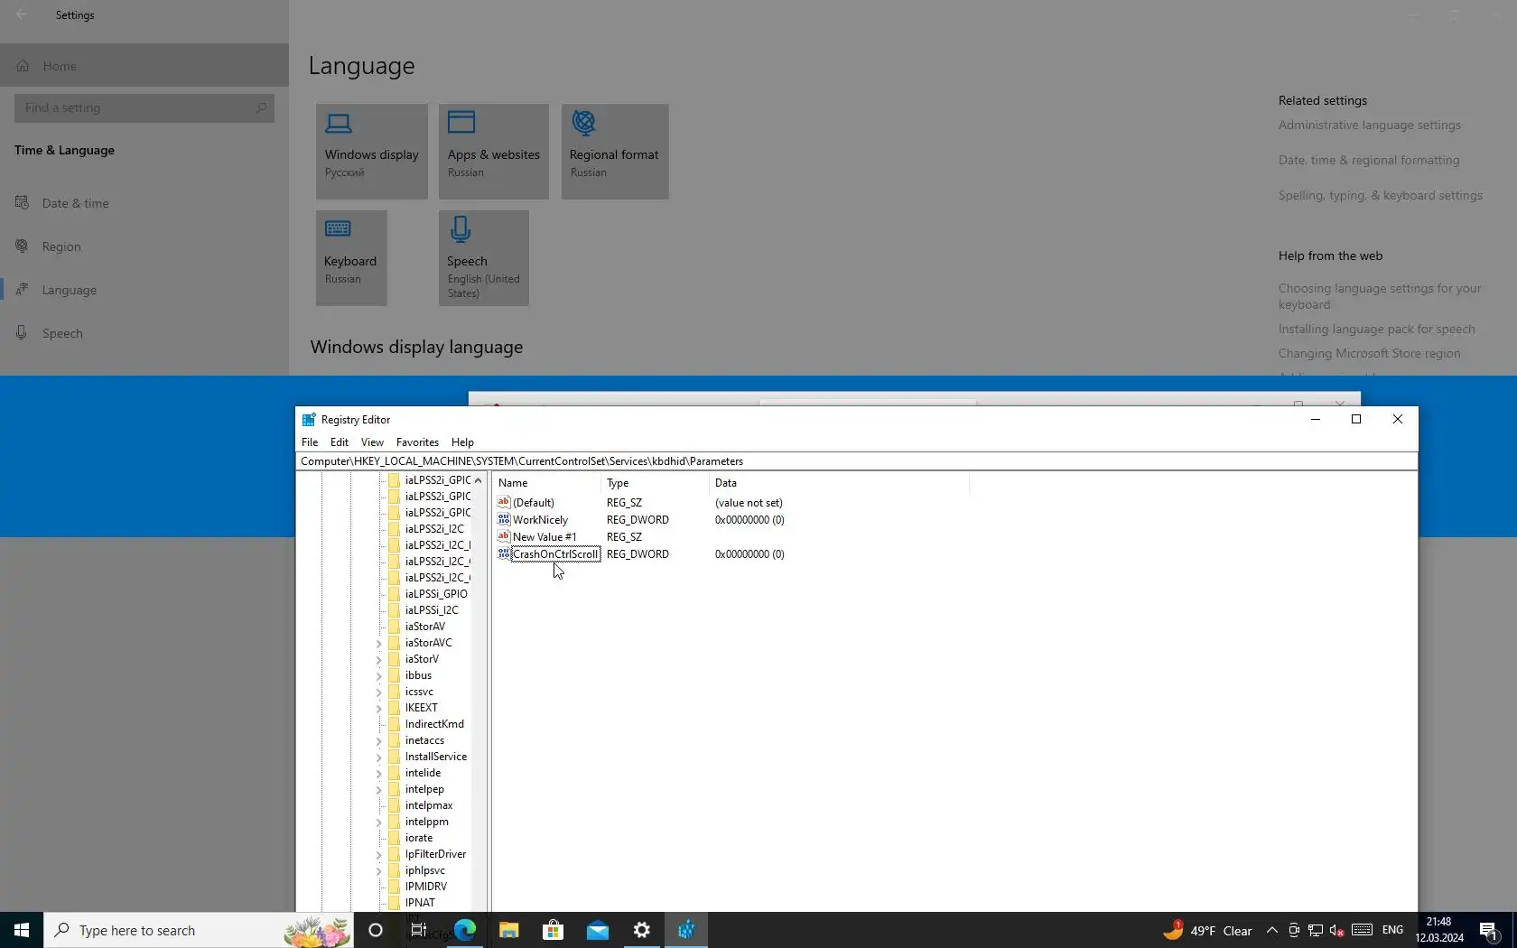Image resolution: width=1517 pixels, height=948 pixels.
Task: Open Microsoft Edge from the taskbar
Action: click(465, 930)
